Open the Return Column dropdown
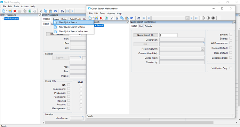The height and width of the screenshot is (127, 240). tap(202, 49)
